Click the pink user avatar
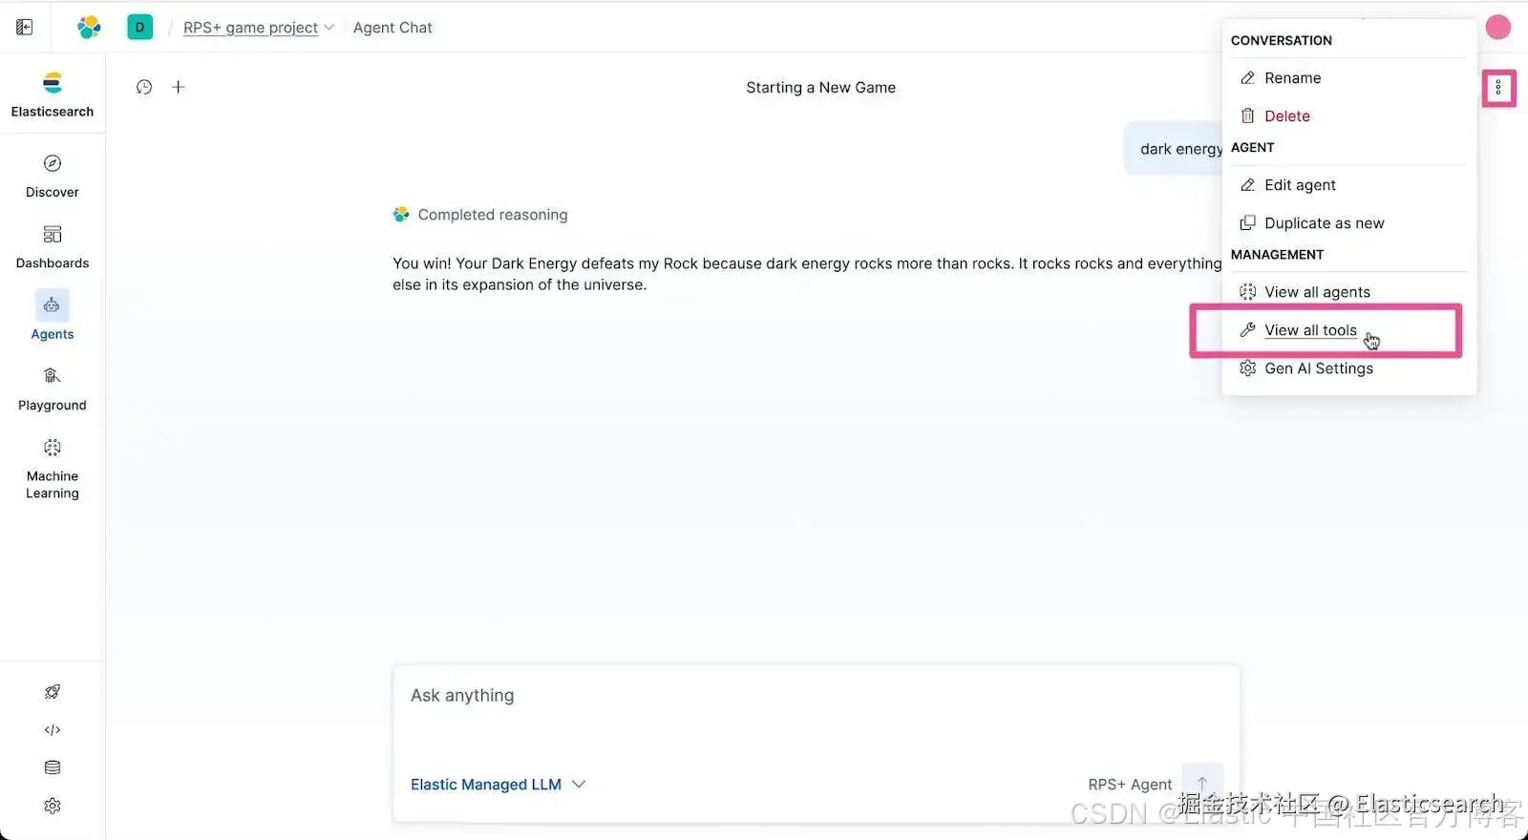The width and height of the screenshot is (1528, 840). [1497, 28]
